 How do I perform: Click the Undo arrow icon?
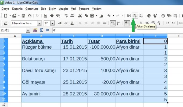pos(109,16)
